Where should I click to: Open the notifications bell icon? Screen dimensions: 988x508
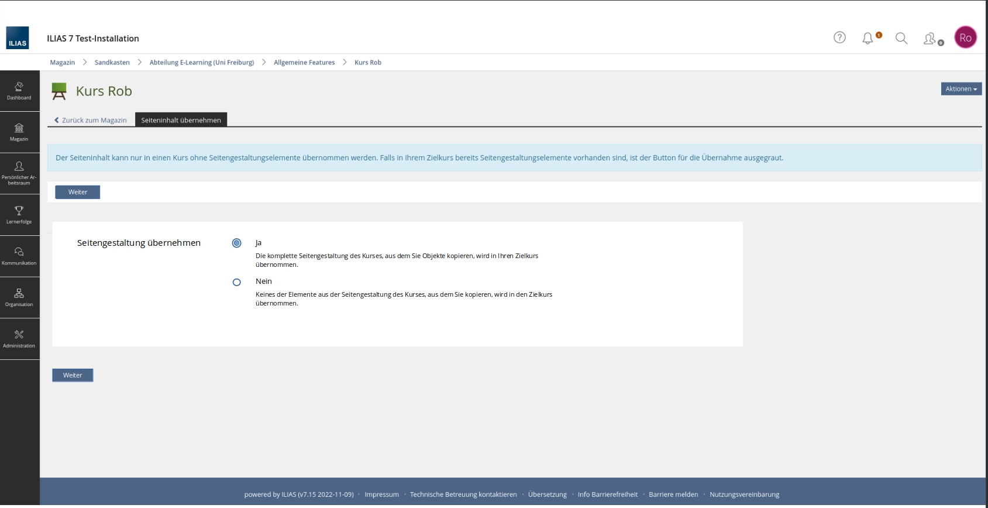[867, 39]
